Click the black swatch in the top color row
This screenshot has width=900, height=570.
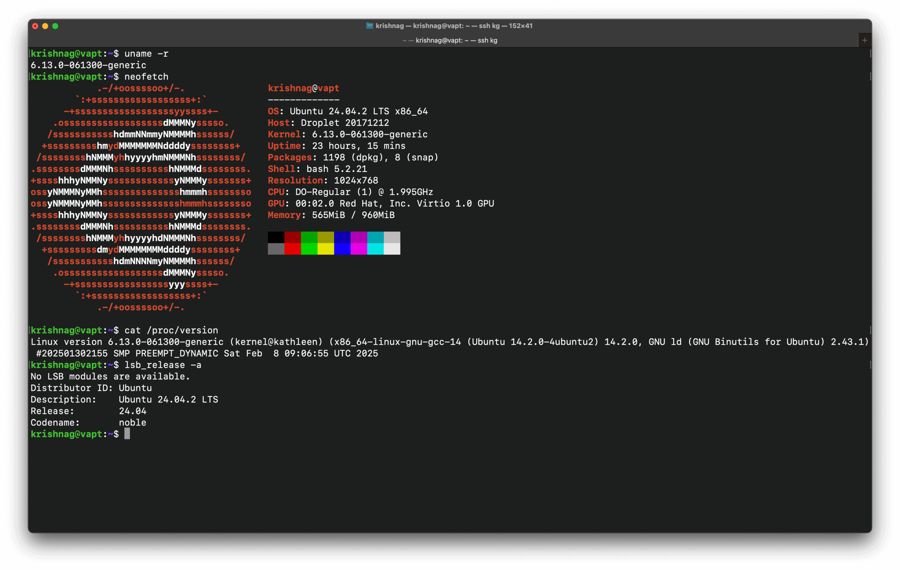(276, 237)
